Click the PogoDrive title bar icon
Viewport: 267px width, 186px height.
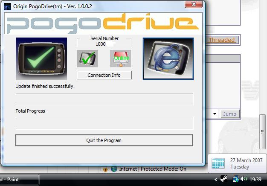(x=8, y=6)
